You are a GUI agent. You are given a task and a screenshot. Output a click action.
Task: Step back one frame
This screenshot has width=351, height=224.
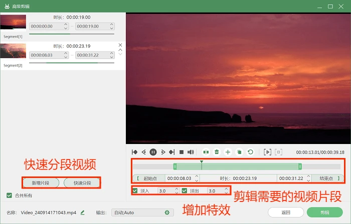[x=144, y=152]
